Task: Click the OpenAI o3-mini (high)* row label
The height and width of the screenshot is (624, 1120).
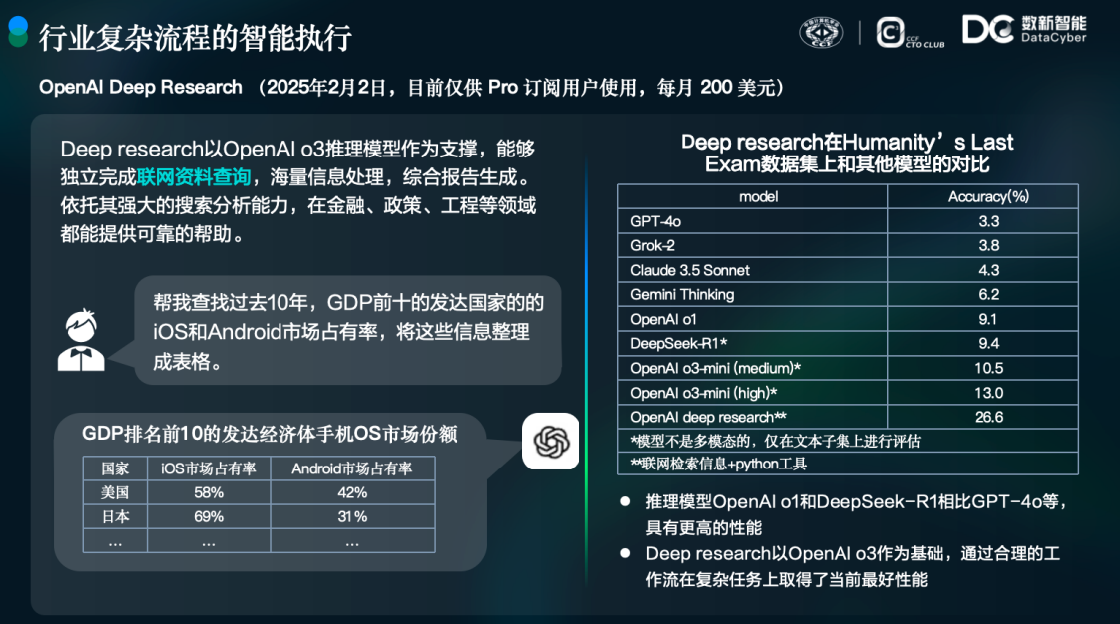Action: coord(703,392)
